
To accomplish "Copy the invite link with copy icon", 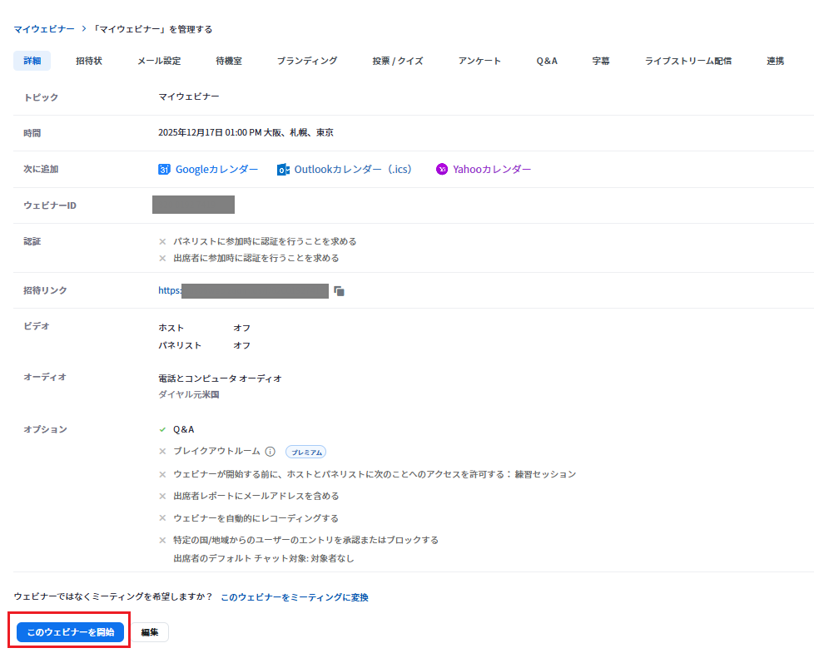I will pos(340,291).
